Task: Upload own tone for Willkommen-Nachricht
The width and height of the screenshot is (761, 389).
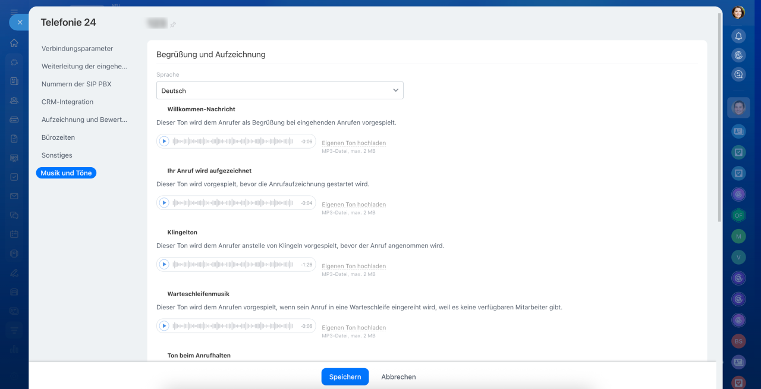Action: (x=354, y=143)
